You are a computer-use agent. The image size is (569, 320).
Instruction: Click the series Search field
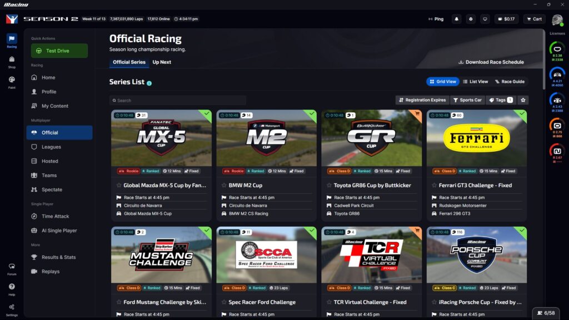[x=178, y=101]
